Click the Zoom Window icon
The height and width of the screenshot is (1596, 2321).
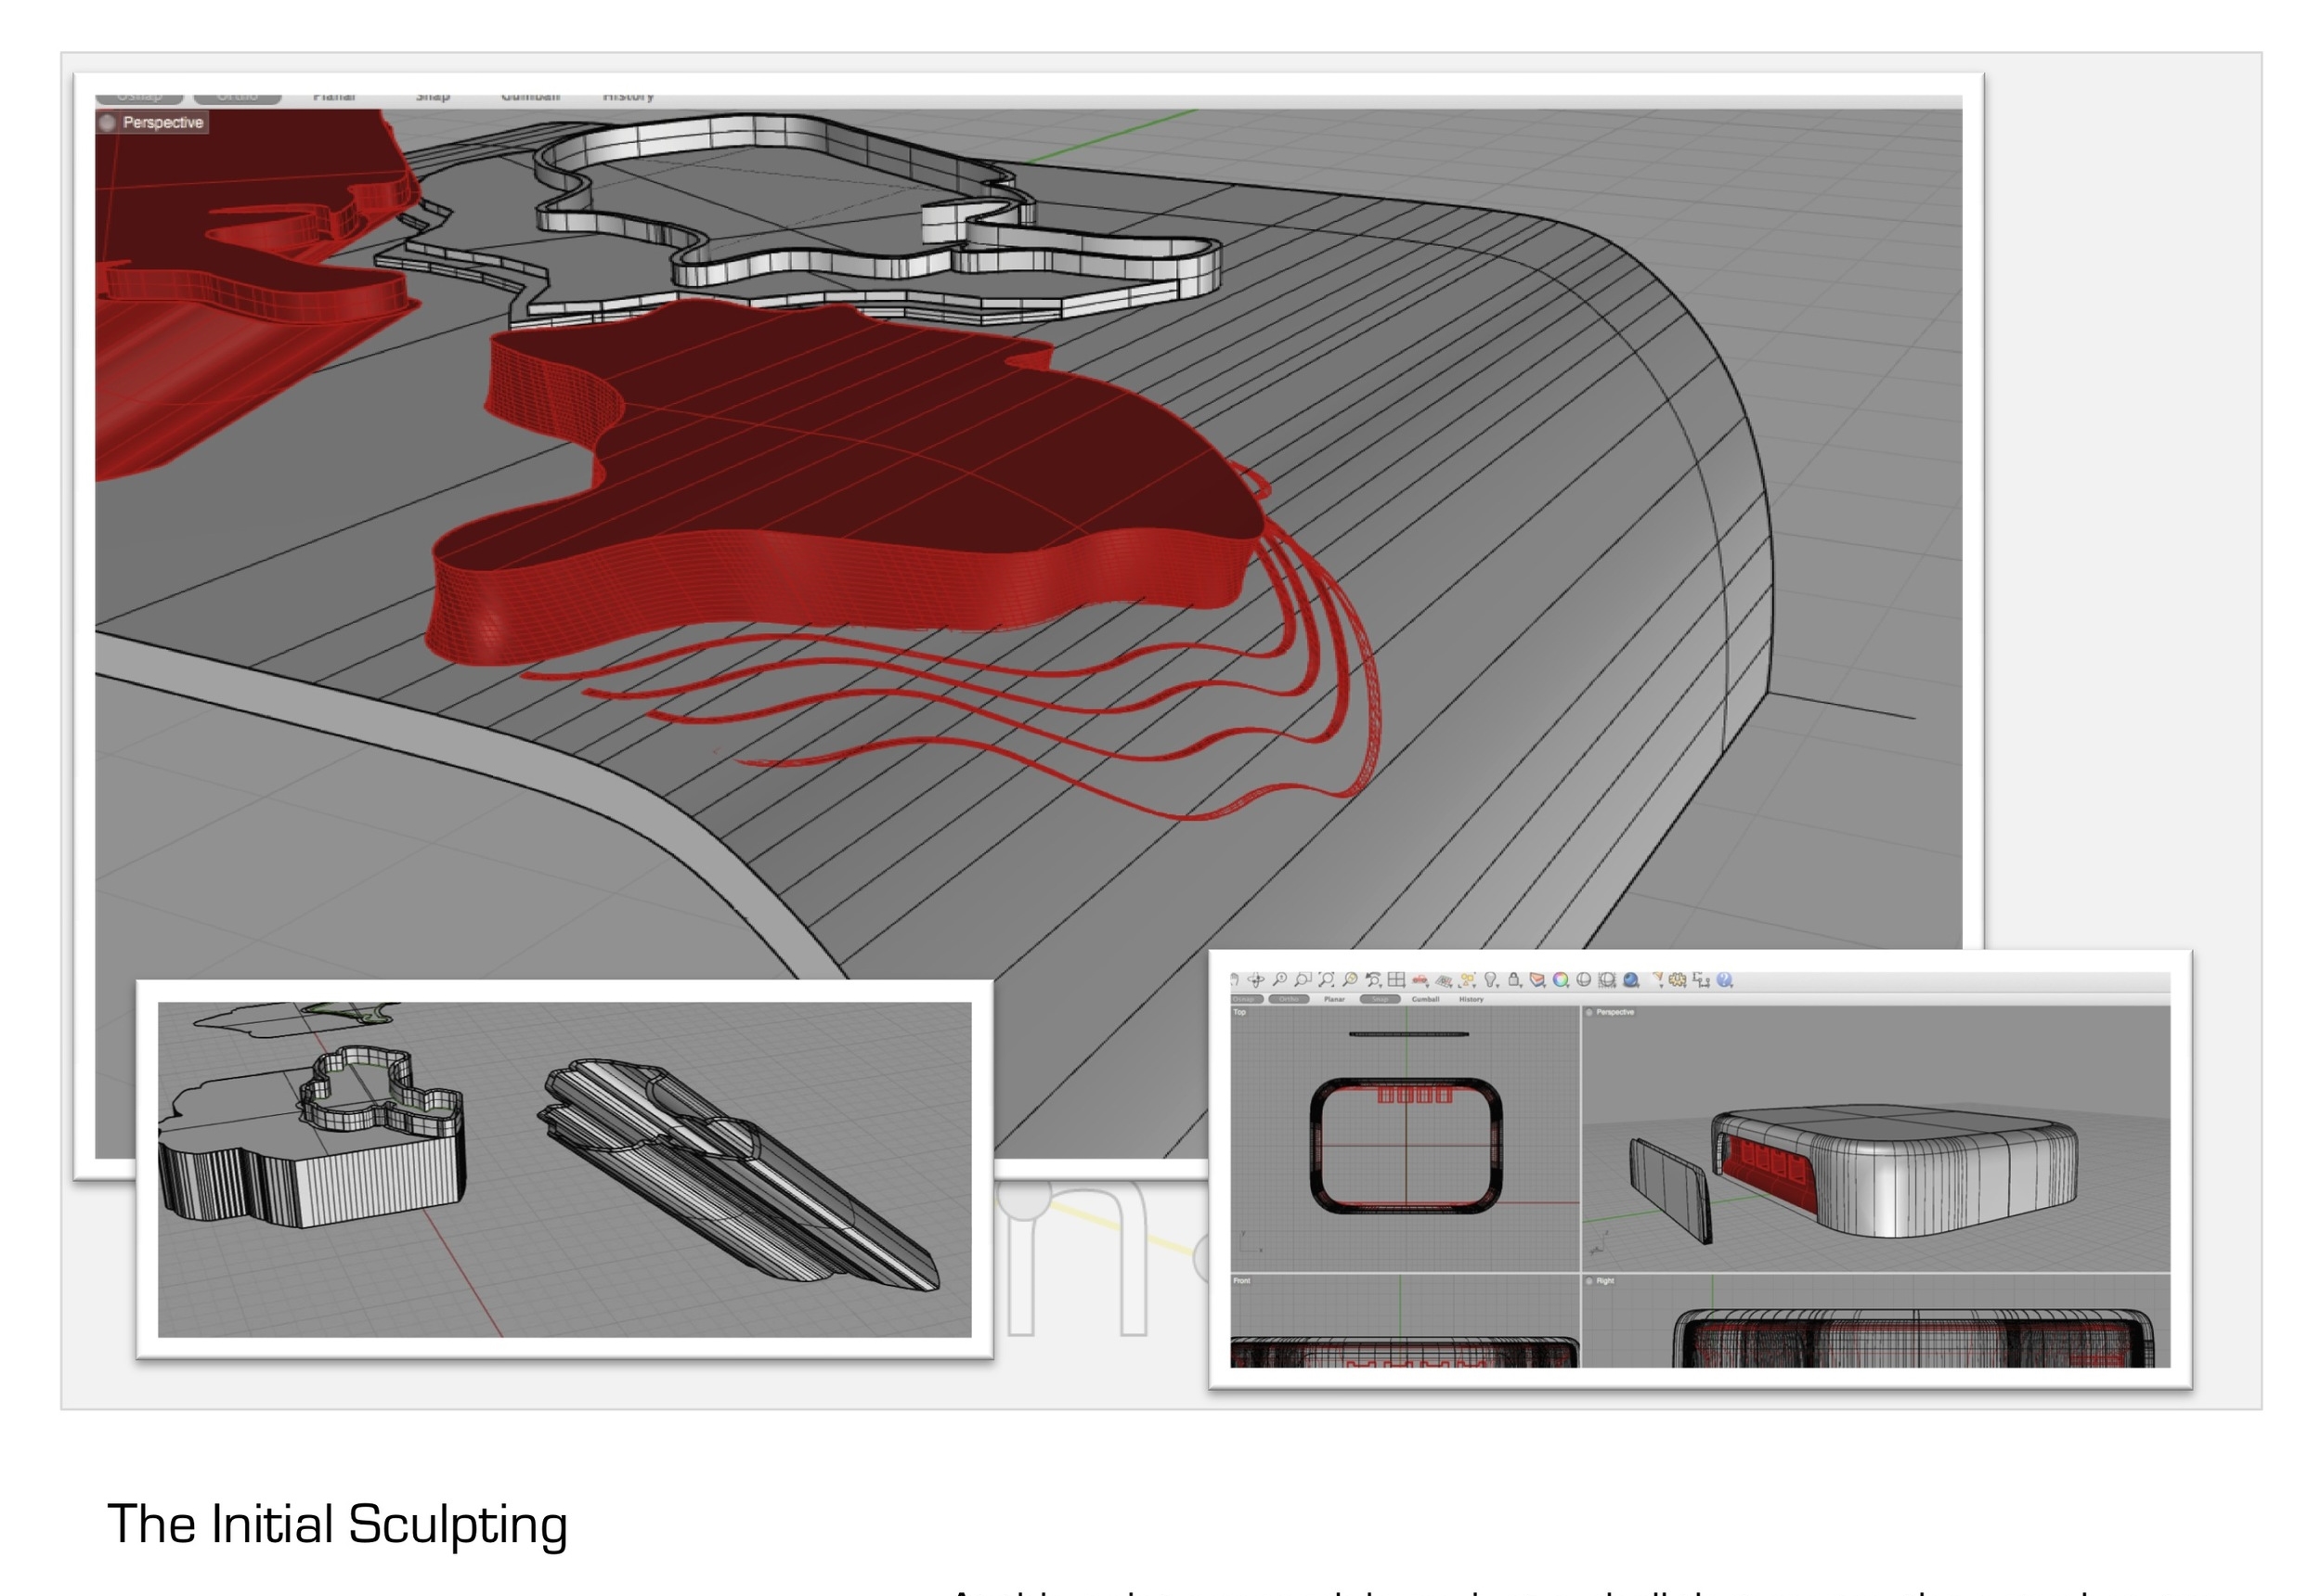click(1303, 981)
